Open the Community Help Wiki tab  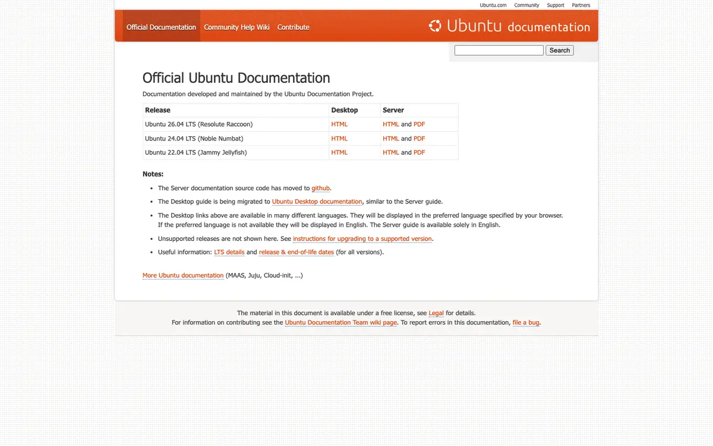[x=236, y=27]
